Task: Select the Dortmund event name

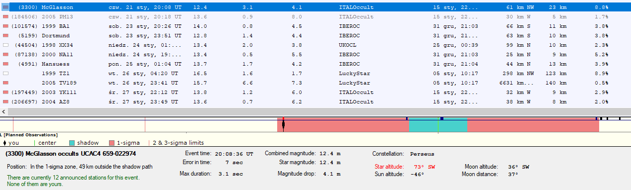Action: point(56,36)
